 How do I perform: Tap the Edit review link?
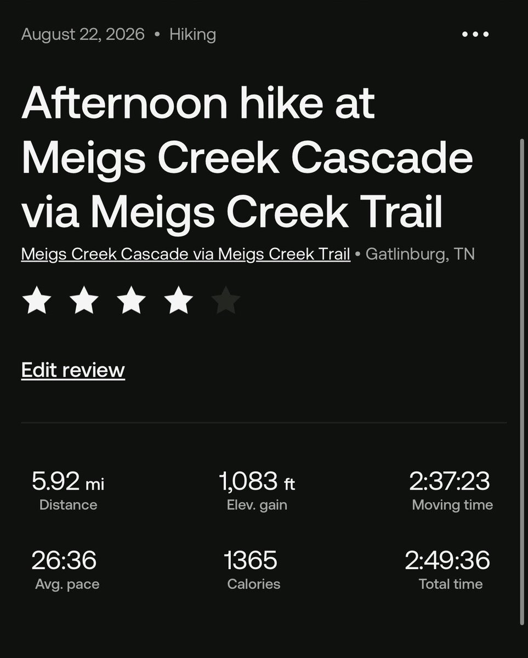[x=73, y=370]
